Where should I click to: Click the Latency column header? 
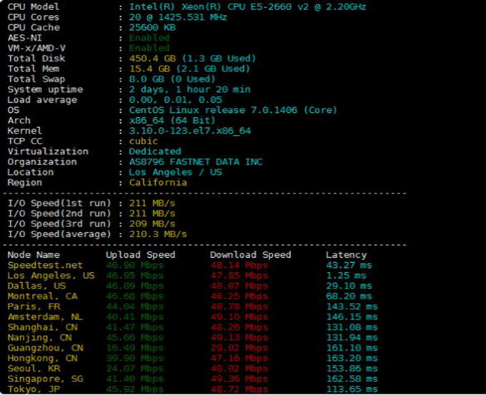(346, 255)
